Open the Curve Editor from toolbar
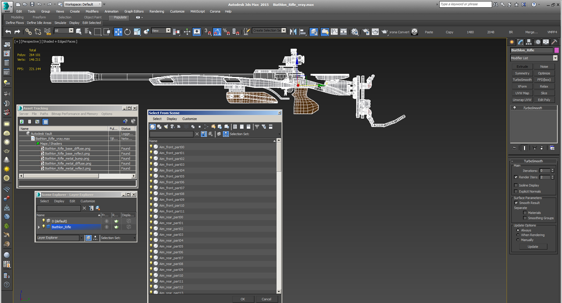Image resolution: width=562 pixels, height=303 pixels. (x=334, y=32)
